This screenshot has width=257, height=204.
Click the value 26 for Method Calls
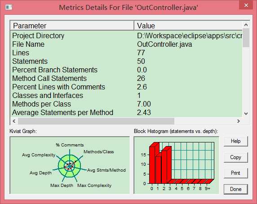coord(141,78)
